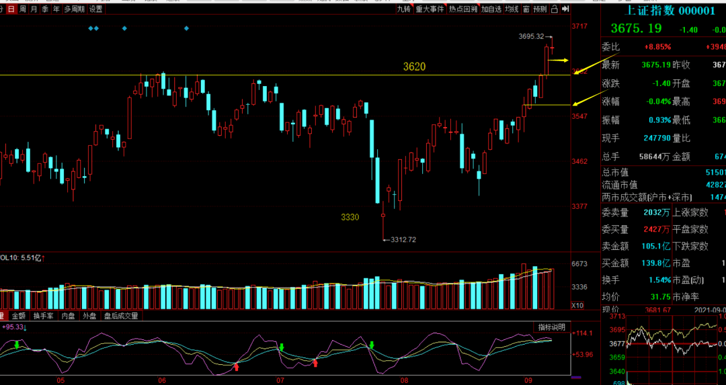
Task: Click the 委卖量 2032万 value
Action: pos(657,213)
